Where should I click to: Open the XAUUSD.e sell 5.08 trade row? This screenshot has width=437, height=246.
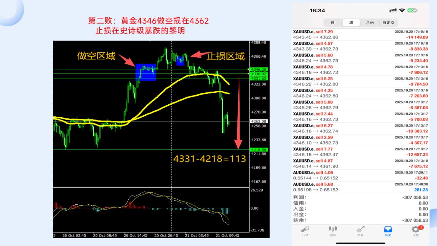click(x=361, y=105)
